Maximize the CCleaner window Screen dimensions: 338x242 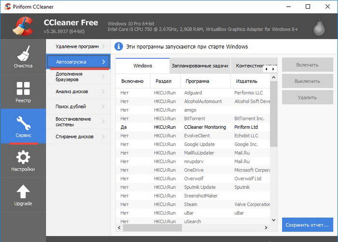point(308,7)
